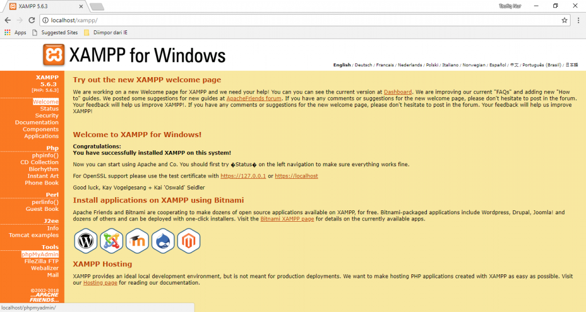Image resolution: width=586 pixels, height=312 pixels.
Task: Click the Chrome profile name button
Action: (x=510, y=6)
